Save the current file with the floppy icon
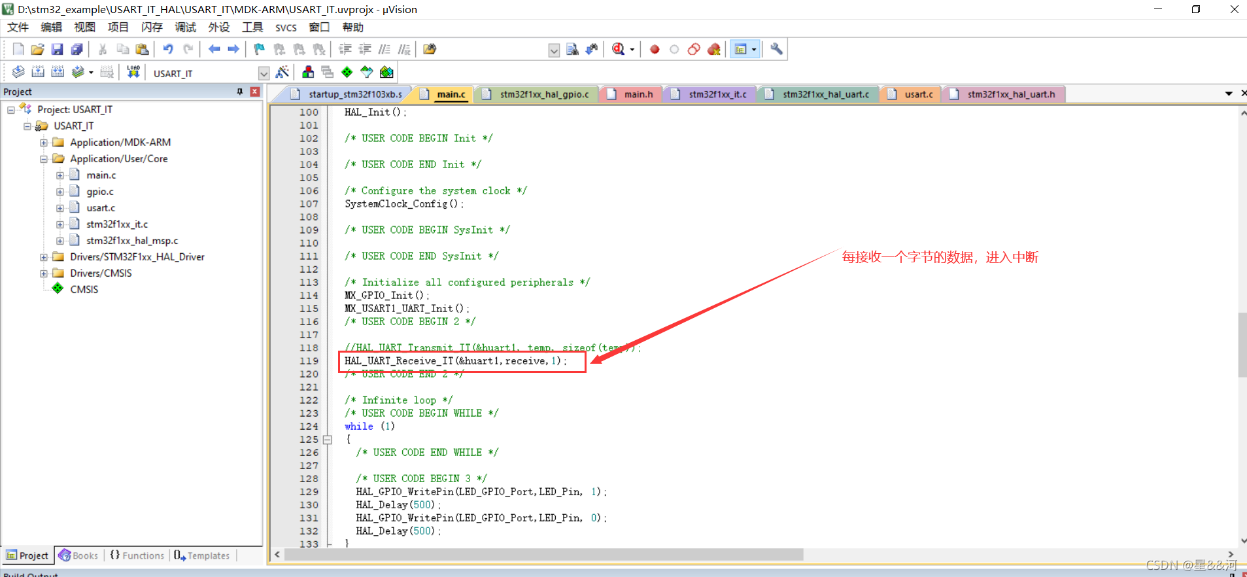This screenshot has width=1247, height=577. (58, 49)
